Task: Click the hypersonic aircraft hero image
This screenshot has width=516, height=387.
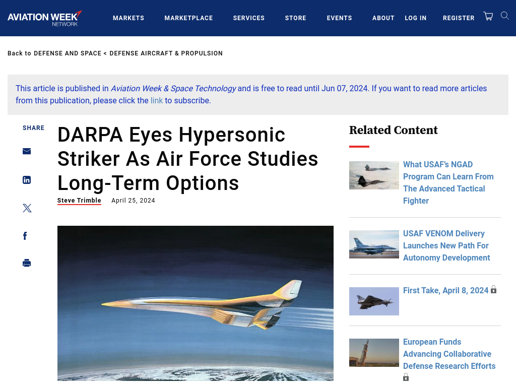Action: [x=196, y=303]
